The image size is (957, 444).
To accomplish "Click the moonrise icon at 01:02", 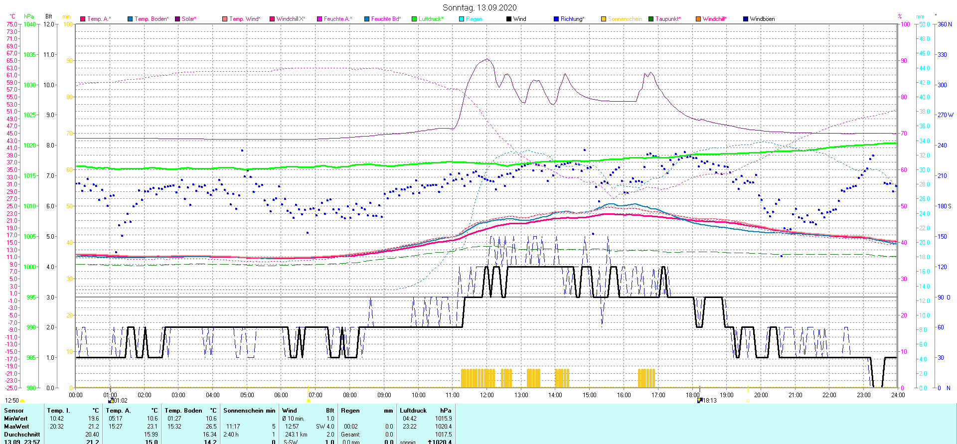I will click(111, 400).
